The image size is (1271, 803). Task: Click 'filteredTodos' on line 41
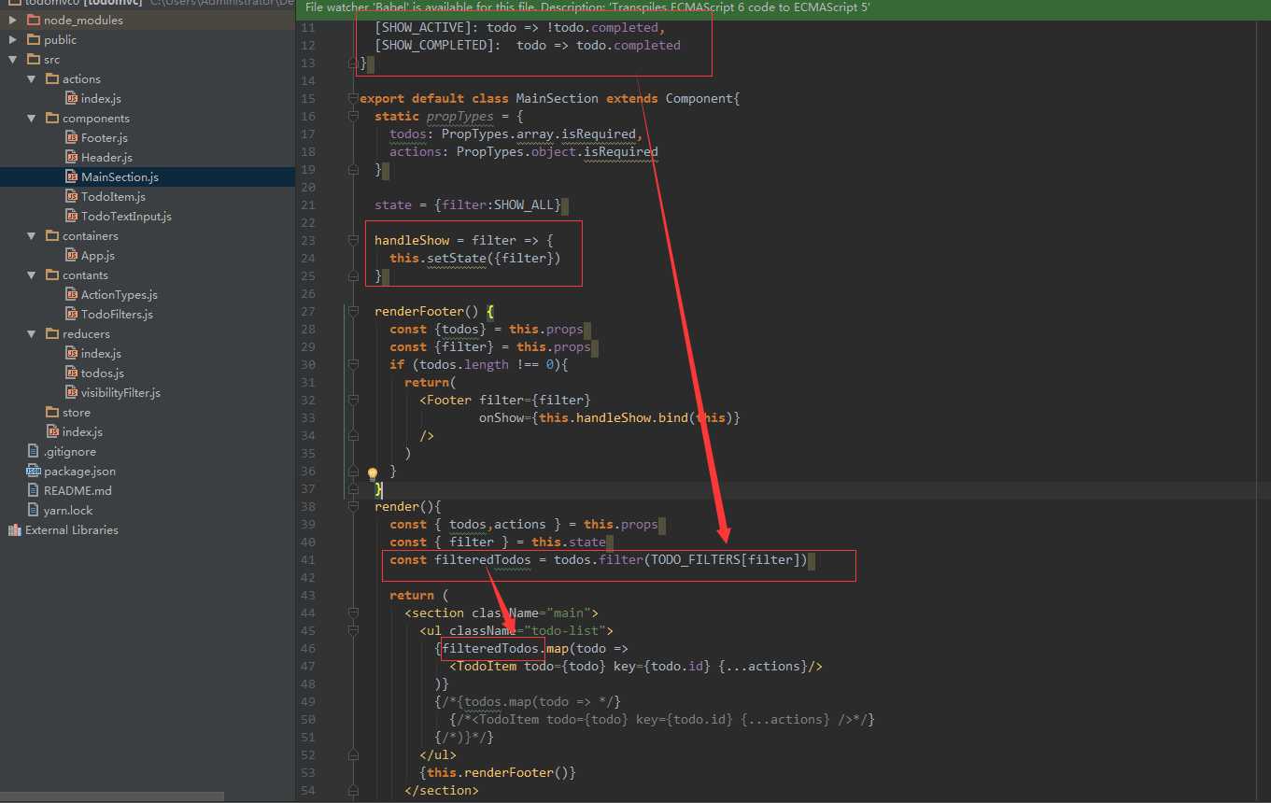pos(483,559)
